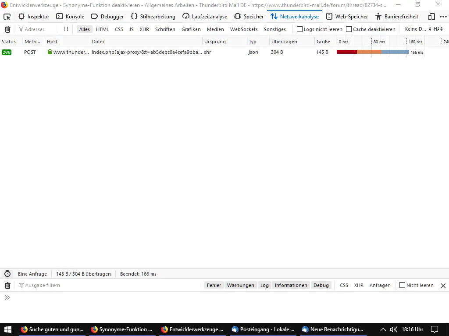The height and width of the screenshot is (336, 449).
Task: Open the Laufzeitanalyse tab
Action: click(x=205, y=17)
